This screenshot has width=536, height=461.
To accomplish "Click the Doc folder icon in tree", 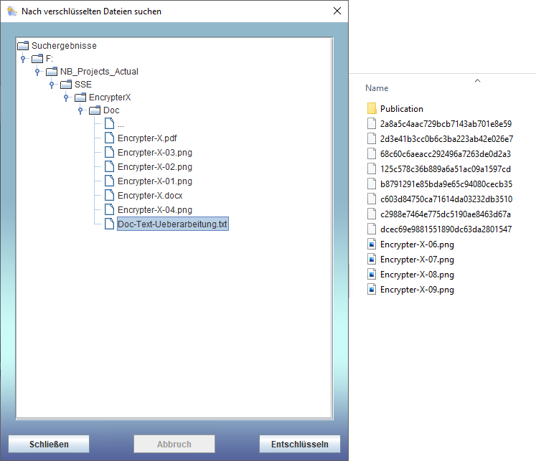I will pos(94,110).
